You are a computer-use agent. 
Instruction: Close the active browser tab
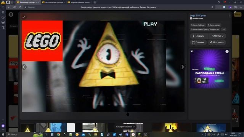[39, 2]
